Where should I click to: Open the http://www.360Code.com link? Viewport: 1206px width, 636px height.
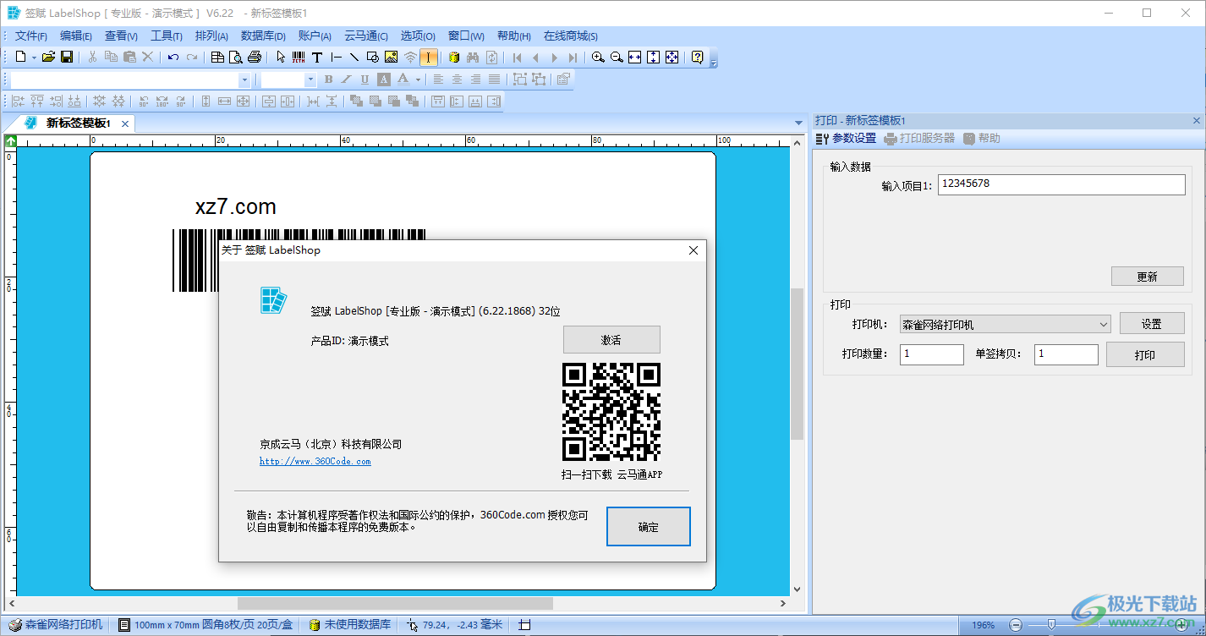[315, 461]
